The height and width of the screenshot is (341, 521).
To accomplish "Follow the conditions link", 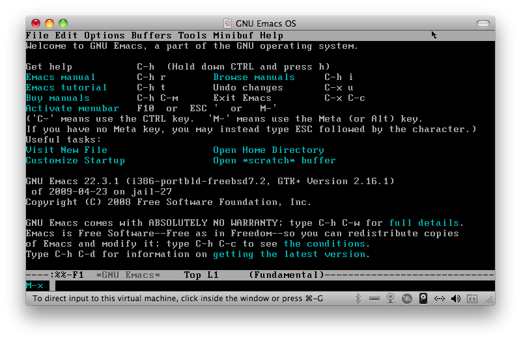I will pos(324,244).
